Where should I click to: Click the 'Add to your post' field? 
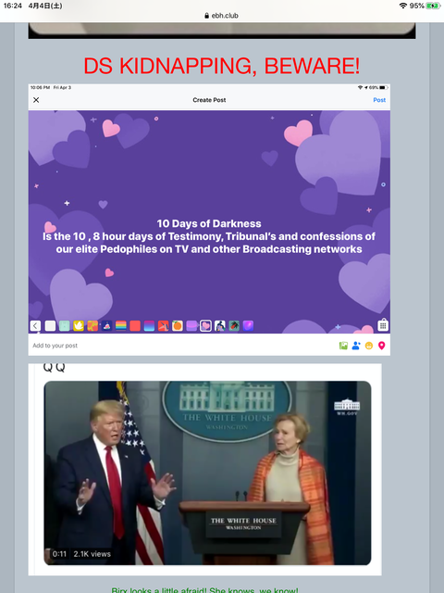pos(55,346)
